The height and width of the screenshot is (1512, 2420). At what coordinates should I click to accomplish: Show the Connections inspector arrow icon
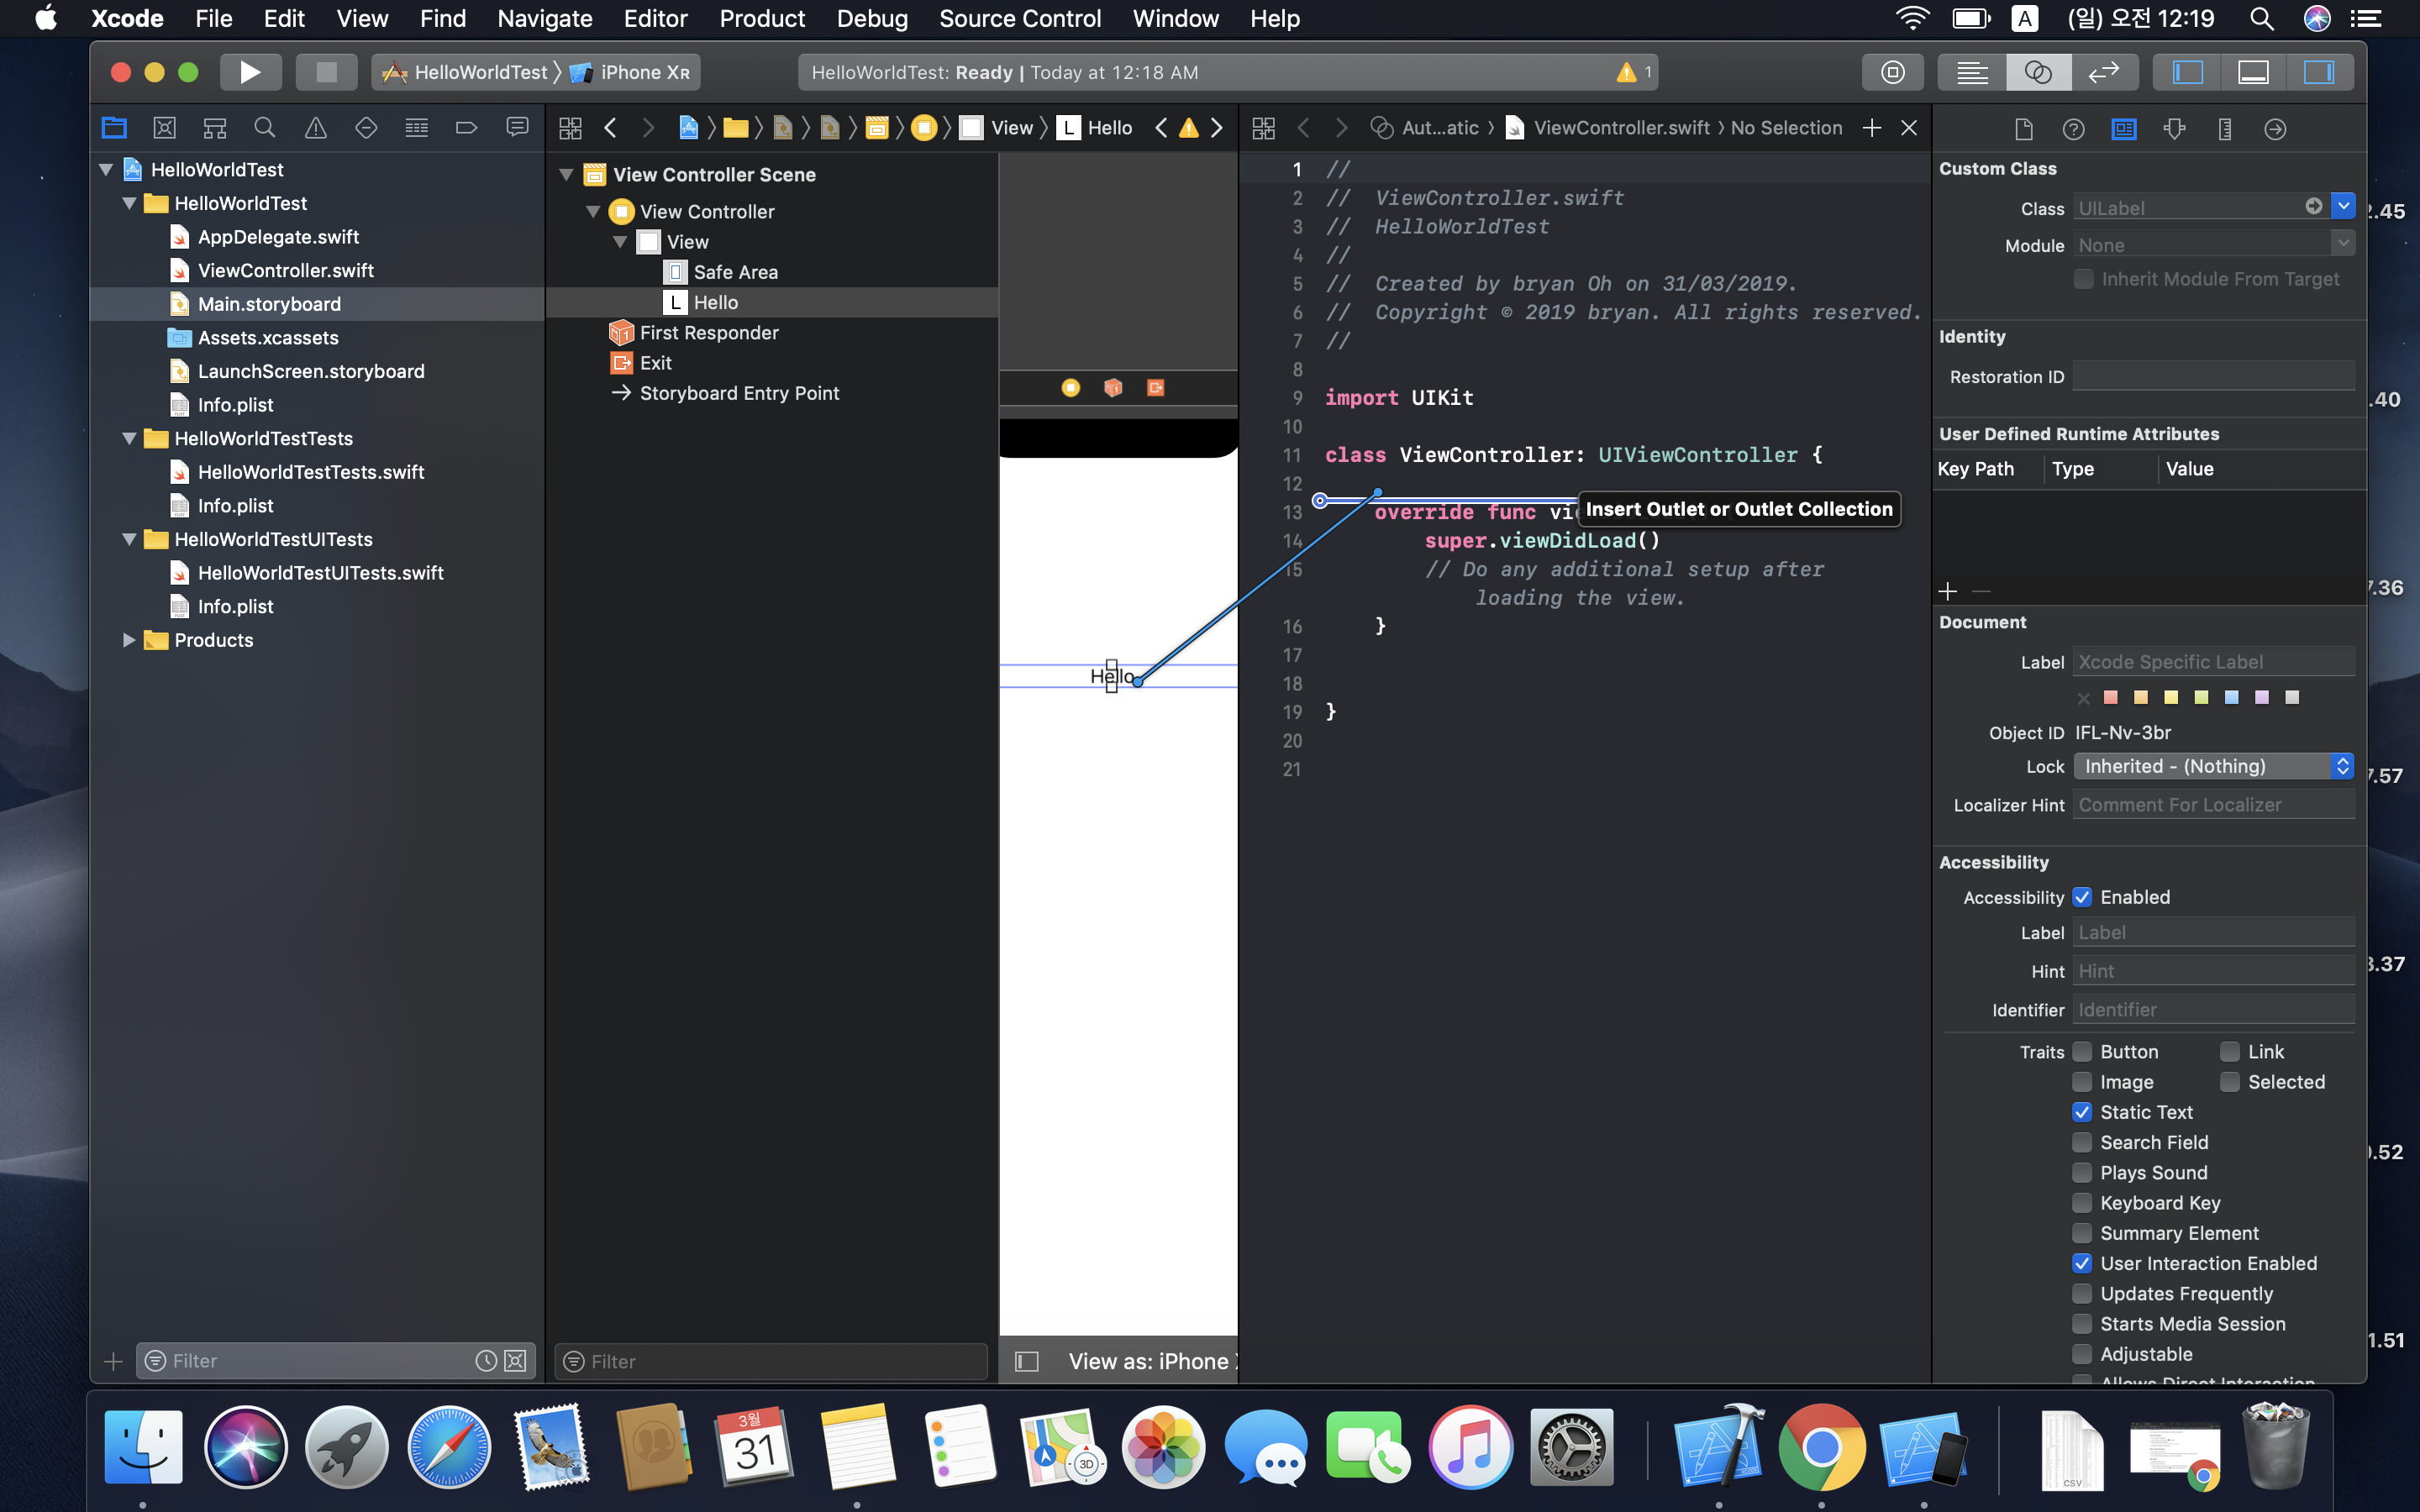(x=2275, y=129)
